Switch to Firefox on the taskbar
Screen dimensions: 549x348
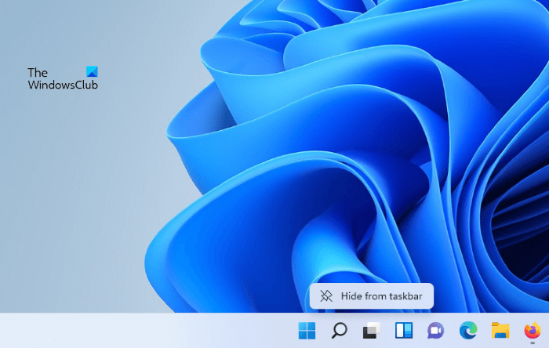533,330
